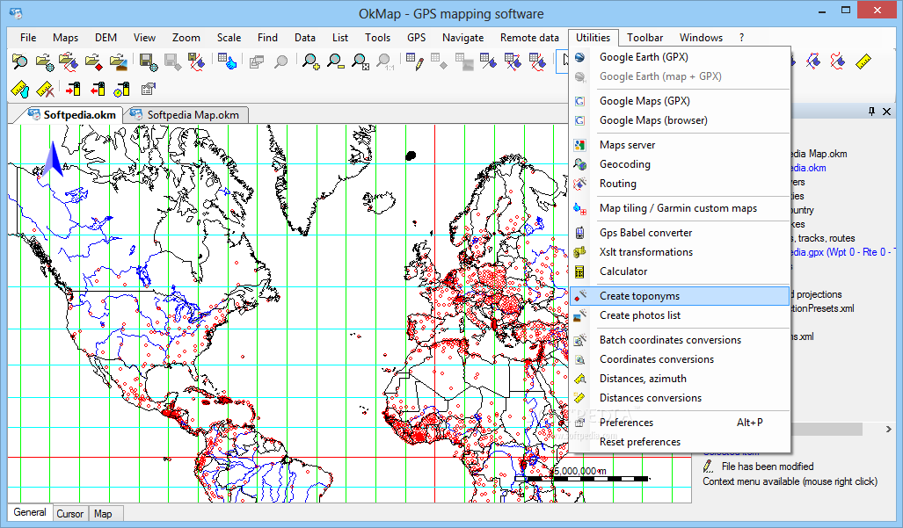Select Geocoding from the menu

[x=680, y=164]
